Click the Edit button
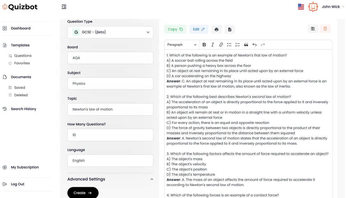This screenshot has height=198, width=346. (199, 29)
